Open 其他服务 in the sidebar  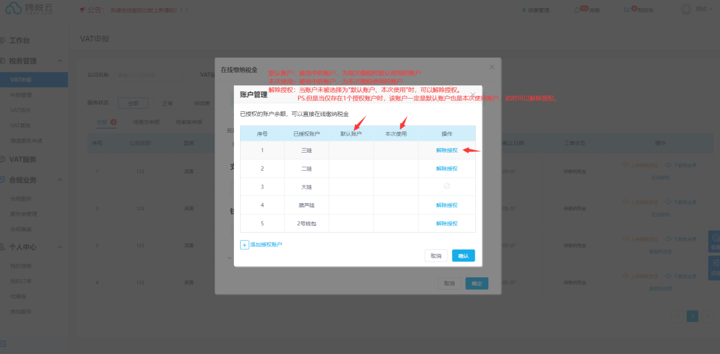pos(21,311)
